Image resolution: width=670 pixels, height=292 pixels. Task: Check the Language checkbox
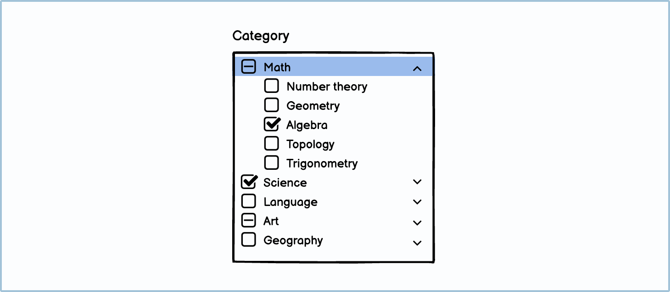pyautogui.click(x=248, y=201)
